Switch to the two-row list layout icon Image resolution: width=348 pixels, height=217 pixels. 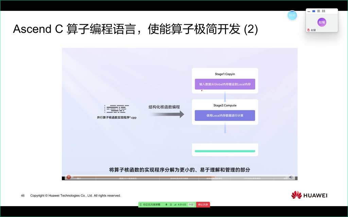click(318, 11)
